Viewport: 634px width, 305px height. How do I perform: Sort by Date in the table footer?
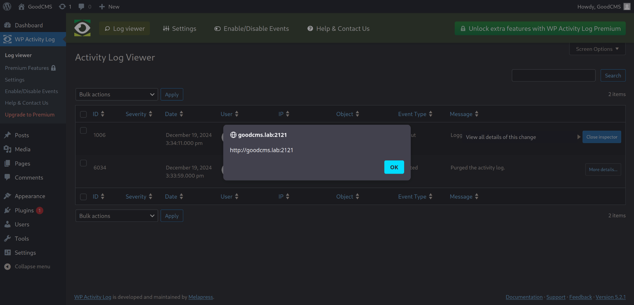[x=174, y=196]
